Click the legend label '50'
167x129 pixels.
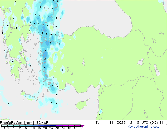[81, 128]
